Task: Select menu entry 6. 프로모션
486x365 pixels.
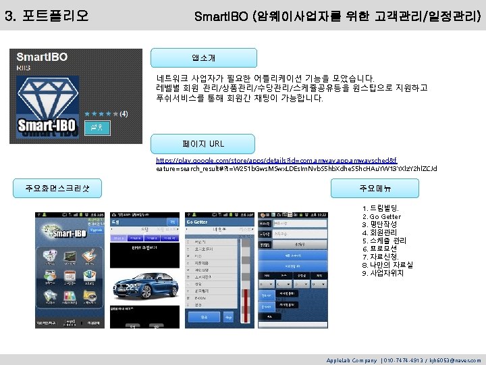Action: tap(379, 249)
